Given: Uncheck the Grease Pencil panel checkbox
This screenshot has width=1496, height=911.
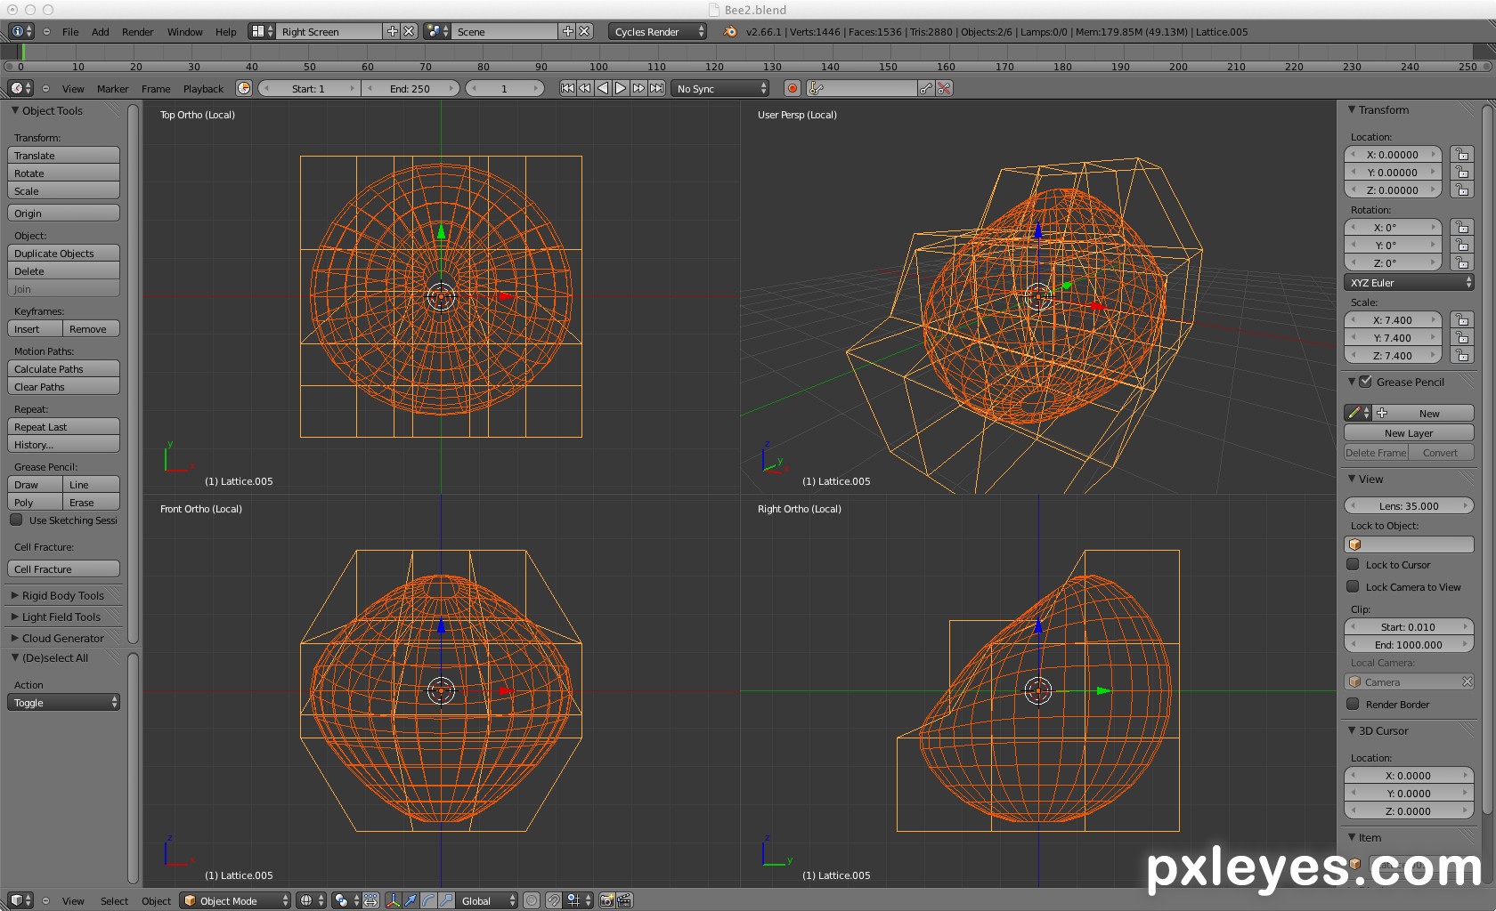Looking at the screenshot, I should 1366,382.
